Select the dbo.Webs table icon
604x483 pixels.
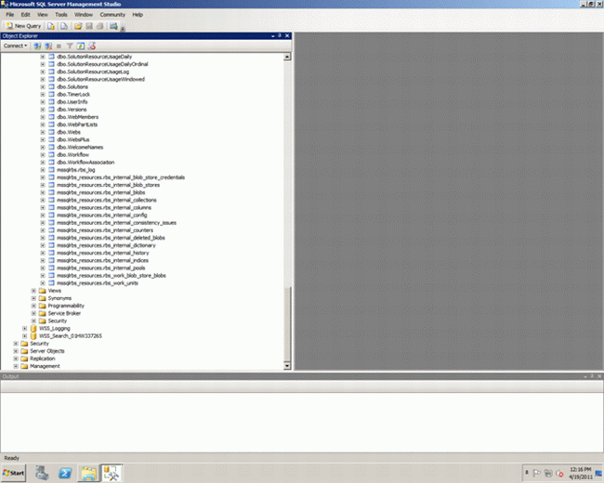tap(51, 132)
